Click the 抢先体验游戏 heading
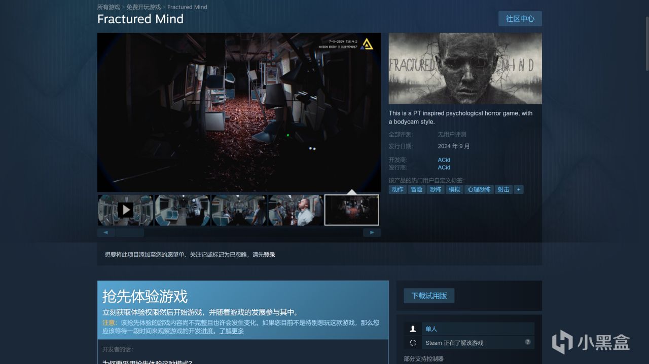 [145, 296]
